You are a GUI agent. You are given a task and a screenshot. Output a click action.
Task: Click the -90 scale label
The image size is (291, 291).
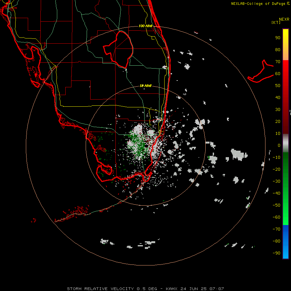(x=276, y=253)
